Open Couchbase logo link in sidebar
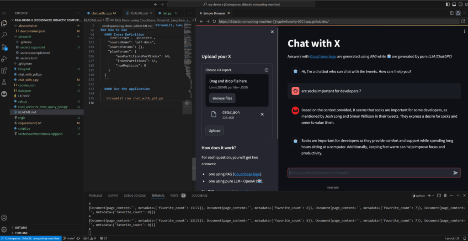468x241 pixels. 247,174
